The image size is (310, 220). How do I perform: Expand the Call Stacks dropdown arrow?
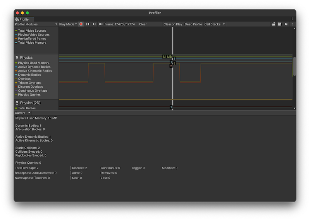click(x=224, y=24)
